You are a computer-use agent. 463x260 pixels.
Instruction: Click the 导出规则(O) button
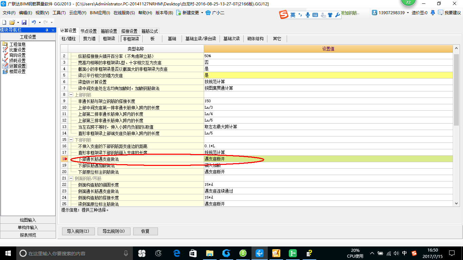click(113, 231)
